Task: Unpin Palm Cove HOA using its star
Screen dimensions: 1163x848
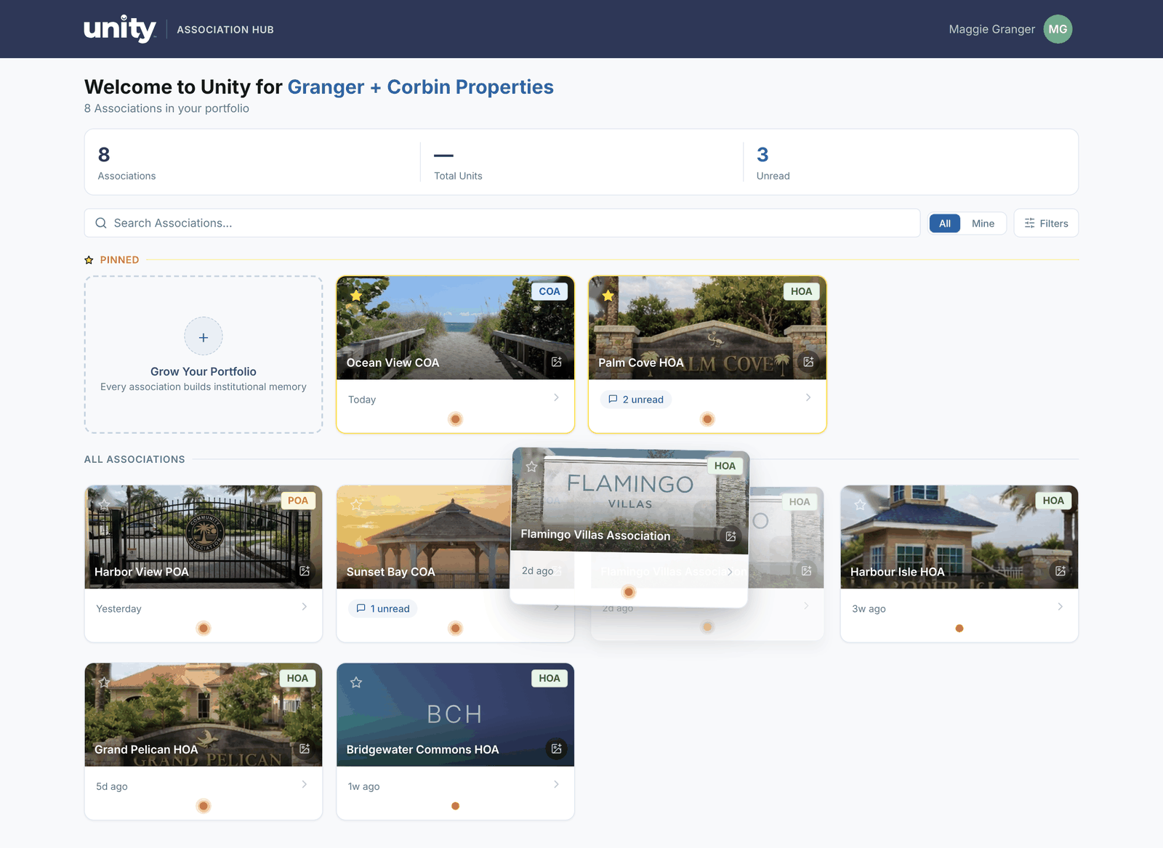Action: [608, 296]
